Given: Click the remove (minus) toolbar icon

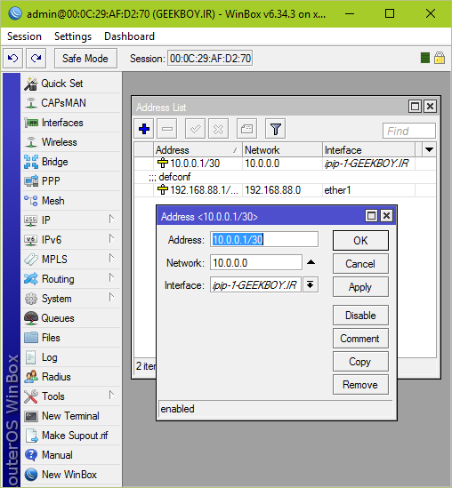Looking at the screenshot, I should tap(167, 129).
